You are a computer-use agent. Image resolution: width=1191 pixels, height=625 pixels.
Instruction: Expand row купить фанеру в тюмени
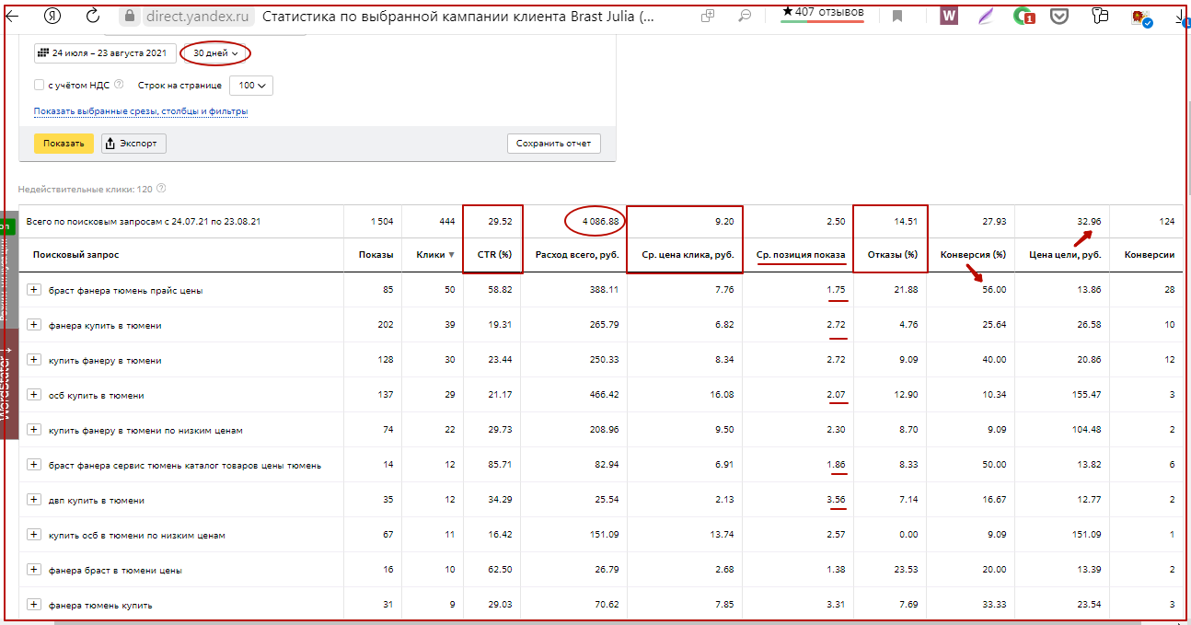coord(34,360)
